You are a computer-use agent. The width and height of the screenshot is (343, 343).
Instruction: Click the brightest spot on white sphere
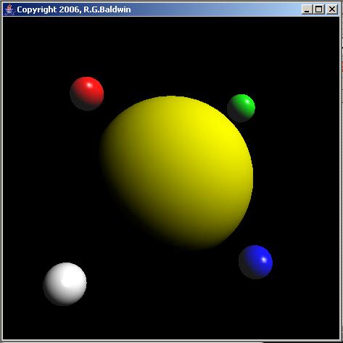(67, 278)
